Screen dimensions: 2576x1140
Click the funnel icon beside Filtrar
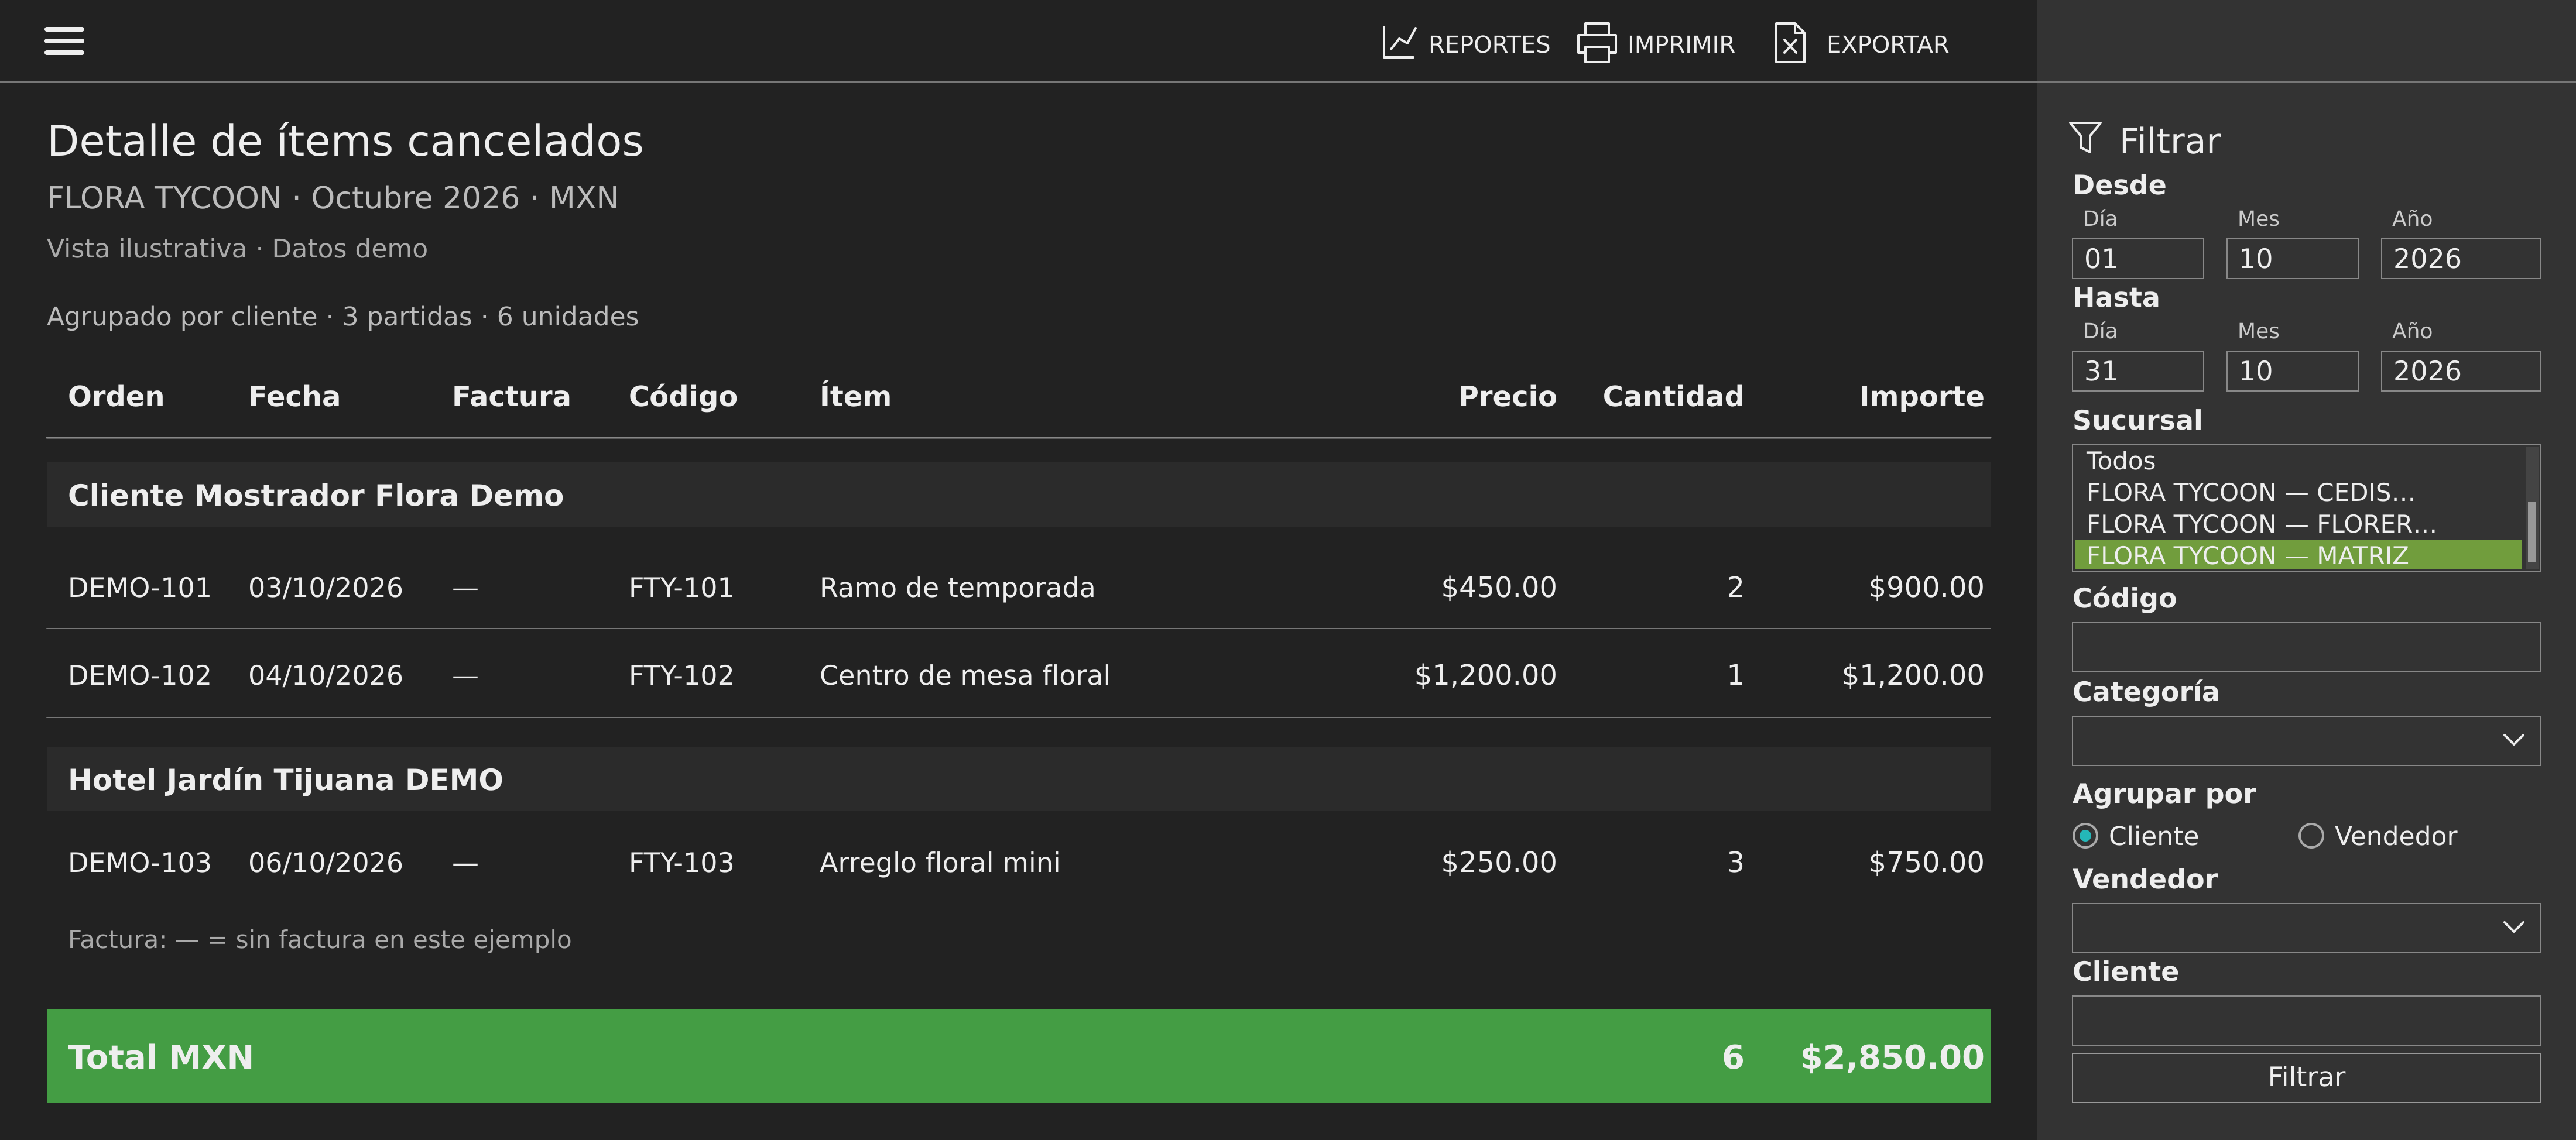(2085, 138)
